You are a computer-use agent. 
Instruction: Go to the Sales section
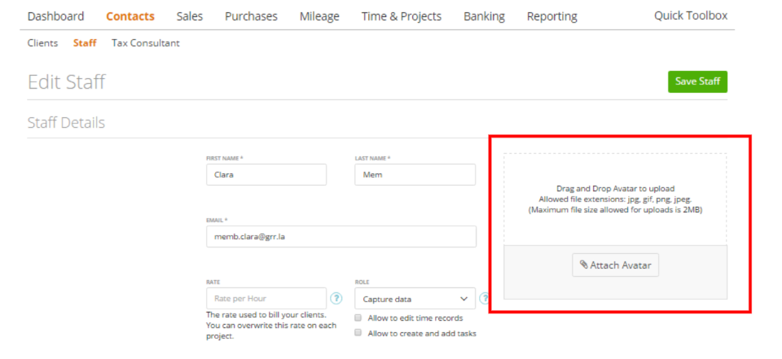tap(190, 16)
